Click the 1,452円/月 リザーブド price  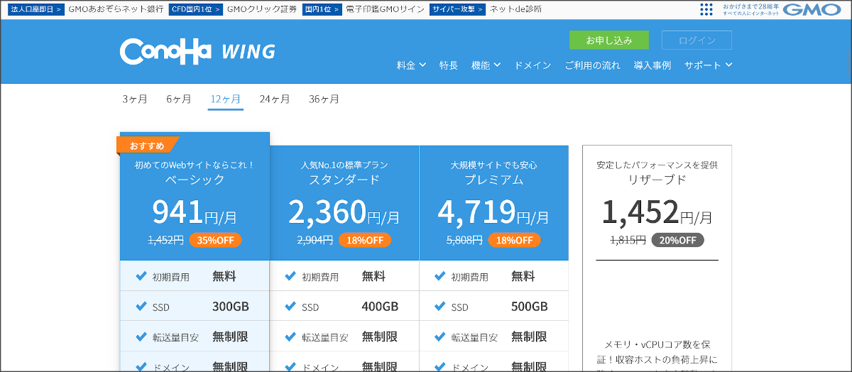[657, 211]
